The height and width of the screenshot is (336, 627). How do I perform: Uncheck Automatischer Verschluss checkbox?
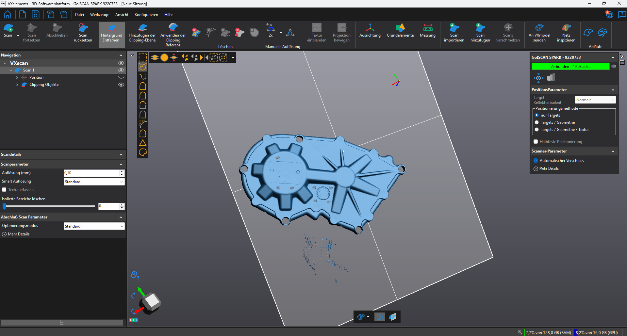(x=536, y=161)
